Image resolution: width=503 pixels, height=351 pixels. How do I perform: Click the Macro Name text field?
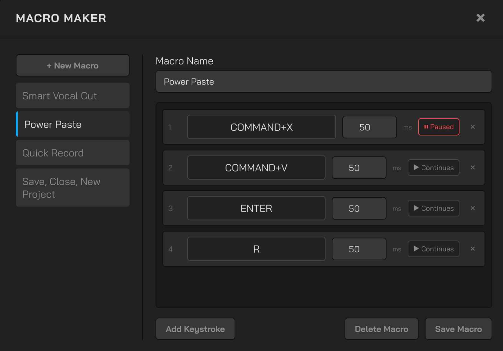tap(324, 82)
